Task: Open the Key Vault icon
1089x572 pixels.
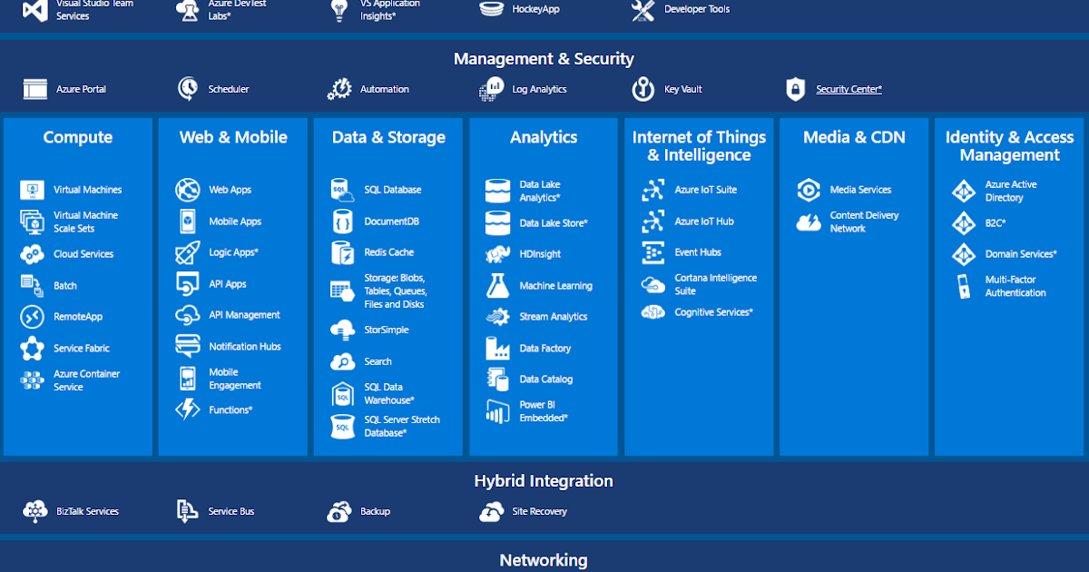Action: click(x=643, y=89)
